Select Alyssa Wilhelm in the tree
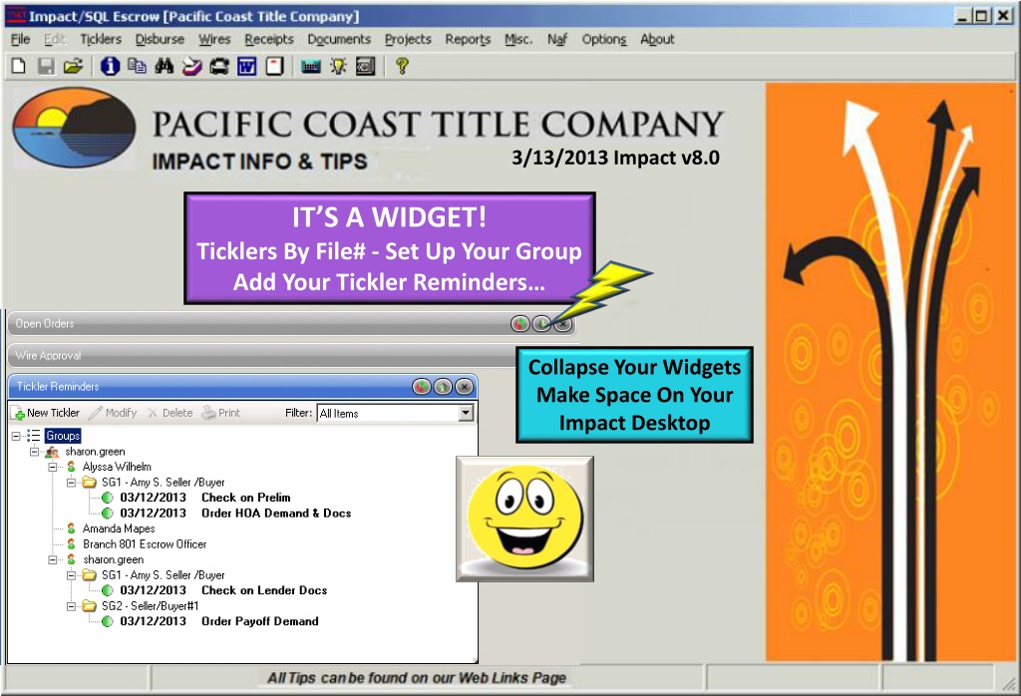Screen dimensions: 1021x696 117,467
